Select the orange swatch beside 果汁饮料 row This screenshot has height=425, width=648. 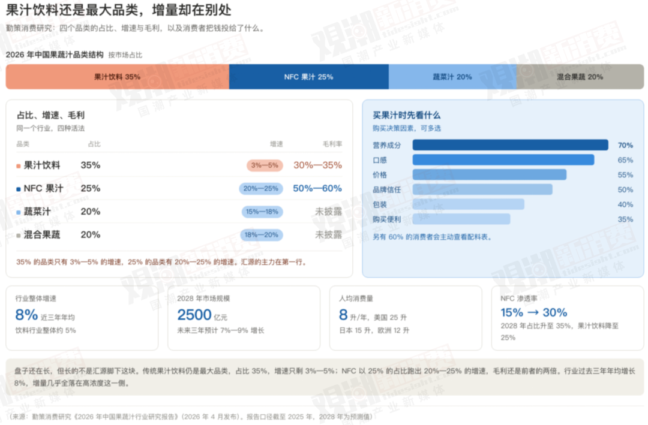click(18, 166)
